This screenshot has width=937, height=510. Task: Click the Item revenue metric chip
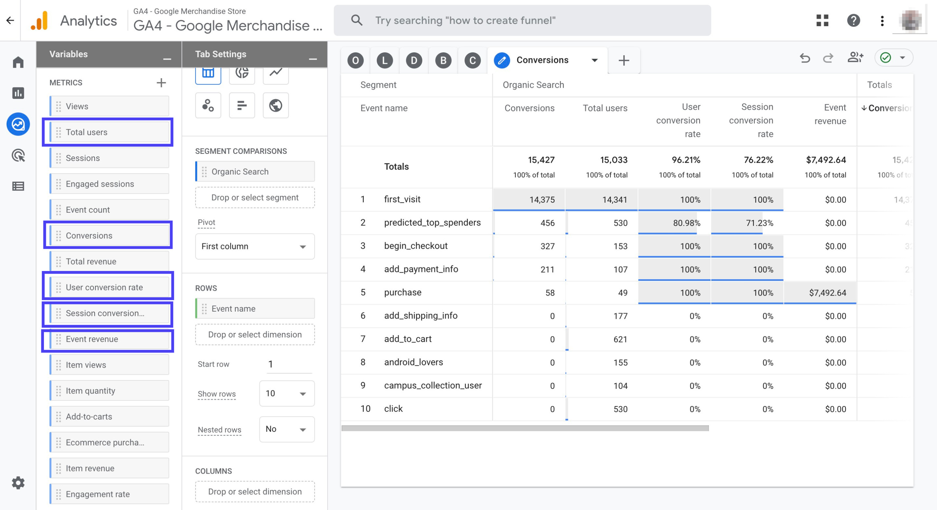pos(109,468)
